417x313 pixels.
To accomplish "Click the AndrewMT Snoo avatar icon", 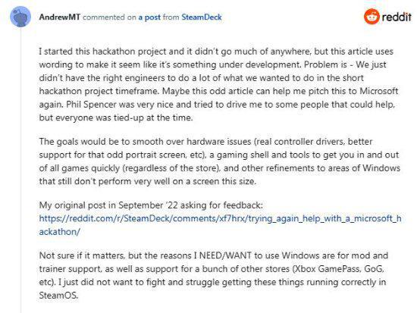I will (x=20, y=17).
